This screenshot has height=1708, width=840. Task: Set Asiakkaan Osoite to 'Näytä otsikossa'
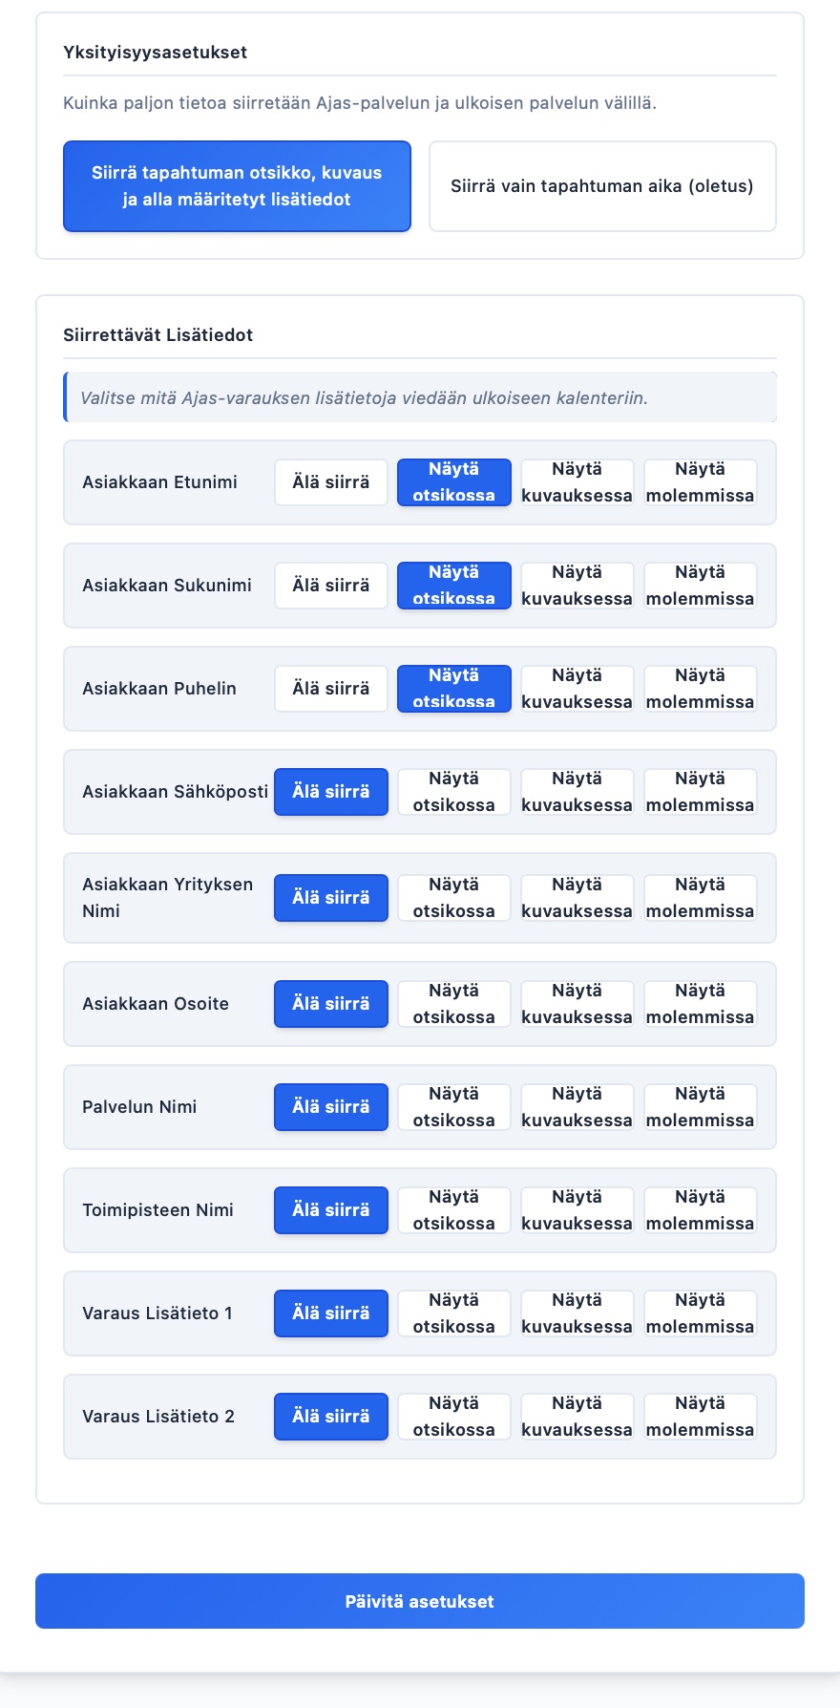pyautogui.click(x=454, y=1004)
